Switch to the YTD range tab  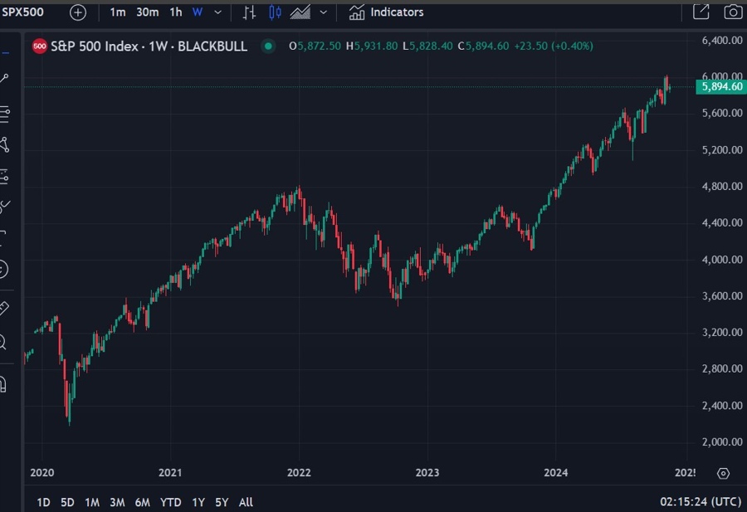click(170, 502)
